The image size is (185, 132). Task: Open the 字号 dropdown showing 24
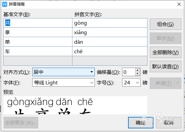click(131, 82)
